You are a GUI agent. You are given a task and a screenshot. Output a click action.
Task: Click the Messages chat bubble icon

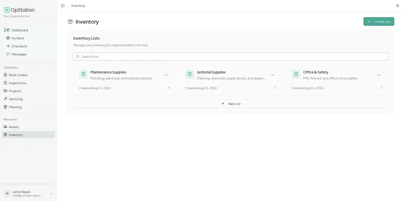(8, 54)
